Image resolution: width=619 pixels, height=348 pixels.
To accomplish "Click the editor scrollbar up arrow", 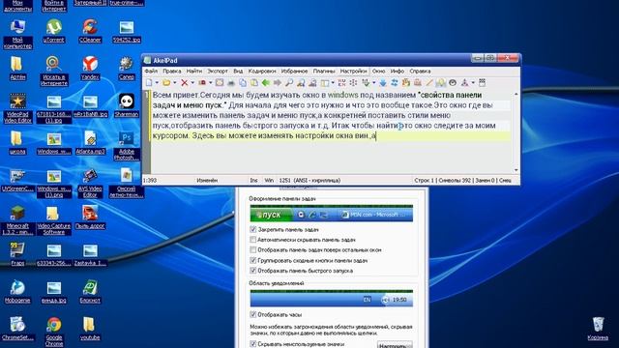I will pyautogui.click(x=516, y=95).
